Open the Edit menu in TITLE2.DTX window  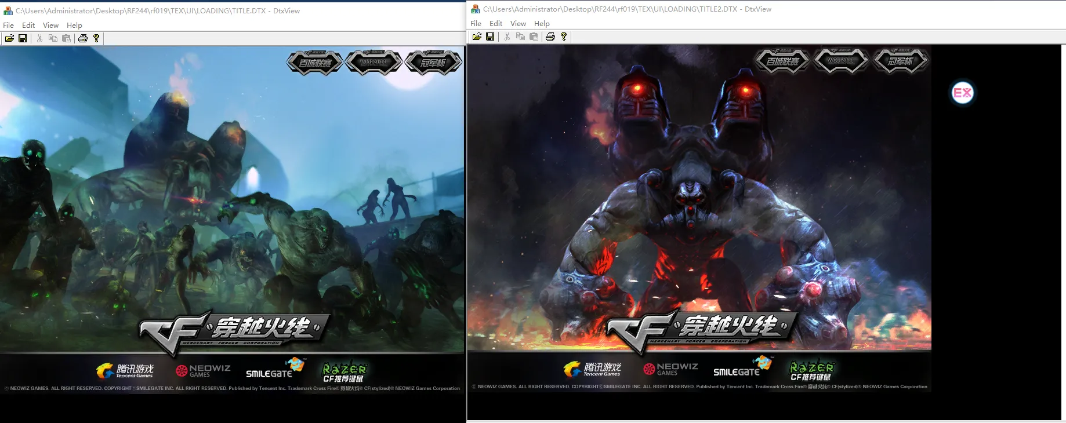coord(496,24)
